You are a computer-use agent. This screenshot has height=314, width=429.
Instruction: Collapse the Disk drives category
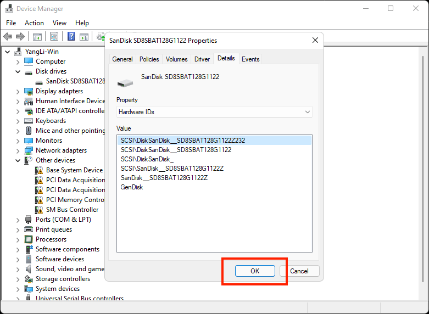coord(18,72)
